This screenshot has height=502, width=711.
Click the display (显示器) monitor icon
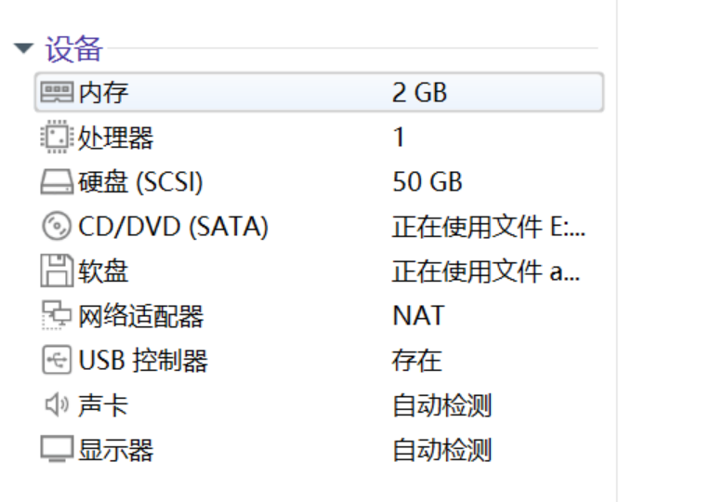58,450
